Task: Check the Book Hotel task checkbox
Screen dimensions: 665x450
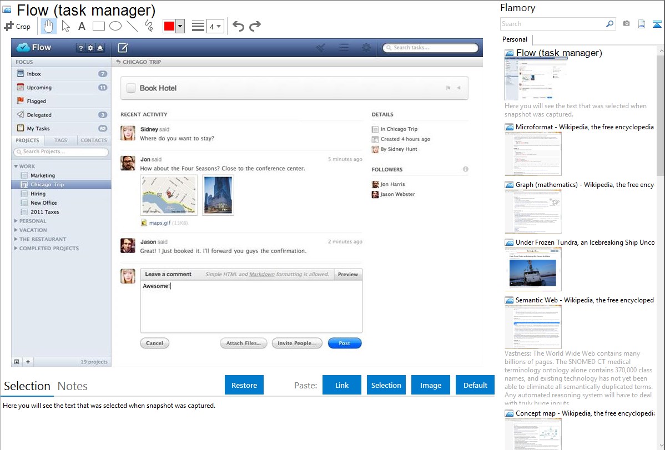Action: click(x=131, y=88)
